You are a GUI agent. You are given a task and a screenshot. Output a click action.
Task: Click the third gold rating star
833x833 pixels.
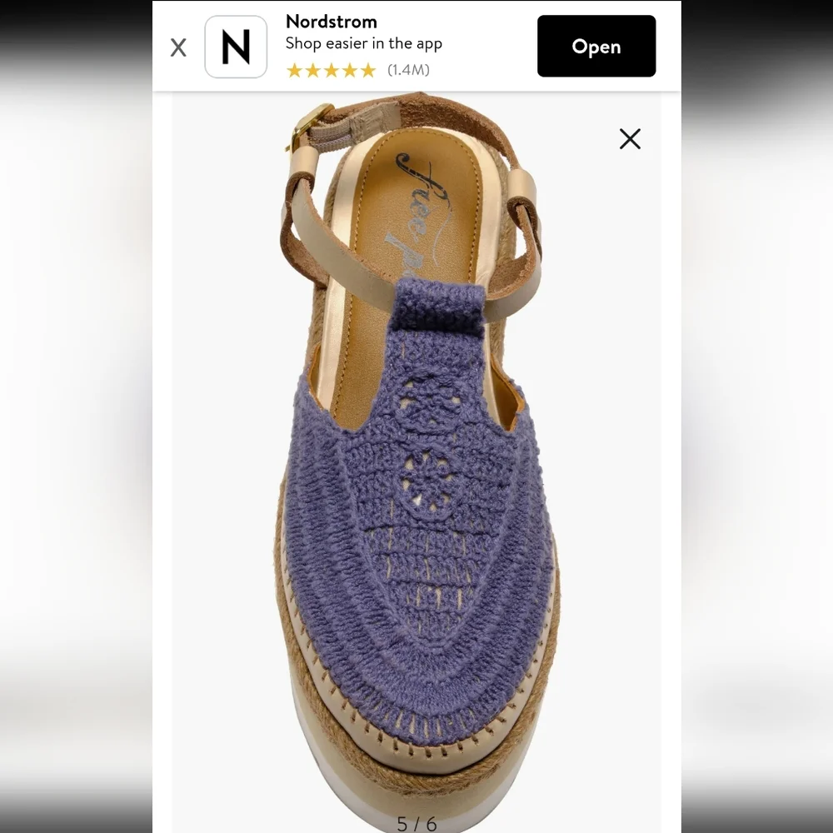coord(332,70)
